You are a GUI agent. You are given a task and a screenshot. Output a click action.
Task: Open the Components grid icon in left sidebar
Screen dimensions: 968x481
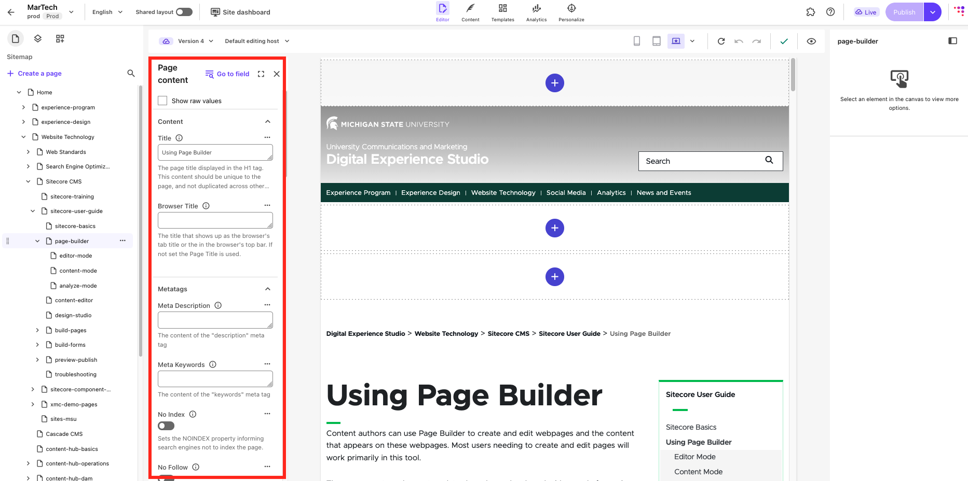click(x=60, y=38)
